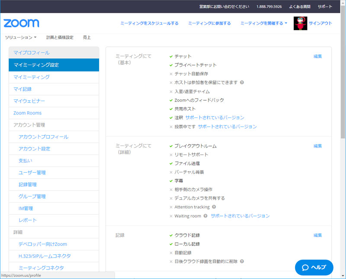Click 編集 for ミーティングにて（基本）section
This screenshot has width=346, height=279.
[317, 56]
